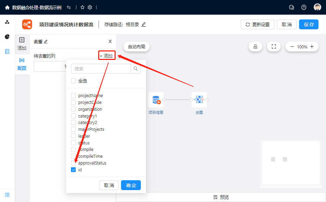Switch to the 配置 side tab
The height and width of the screenshot is (202, 326).
coord(22,64)
